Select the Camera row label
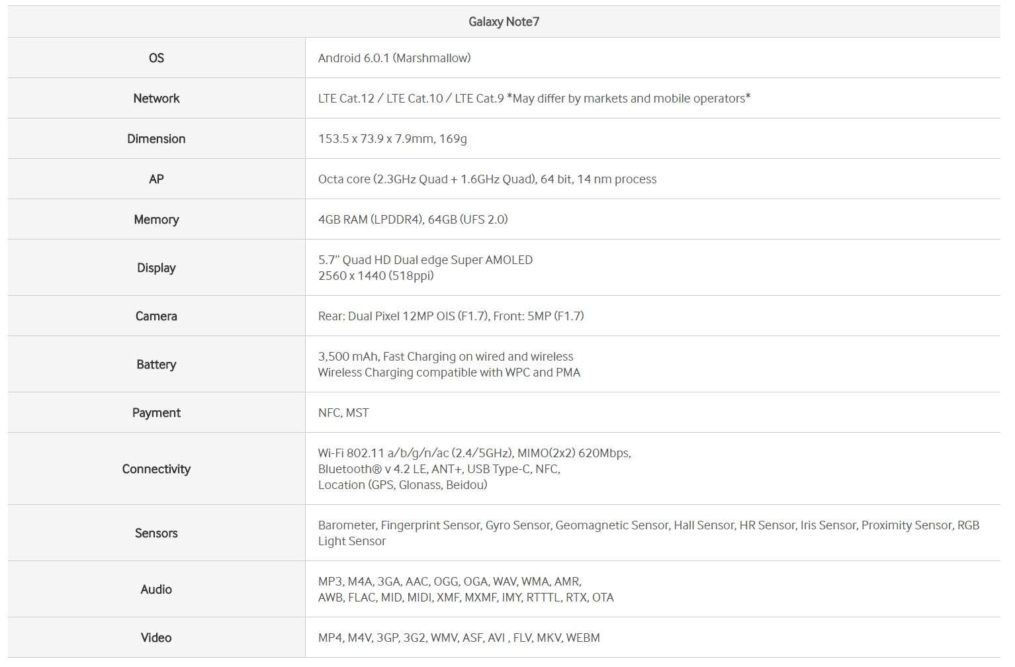Image resolution: width=1015 pixels, height=667 pixels. click(x=156, y=316)
